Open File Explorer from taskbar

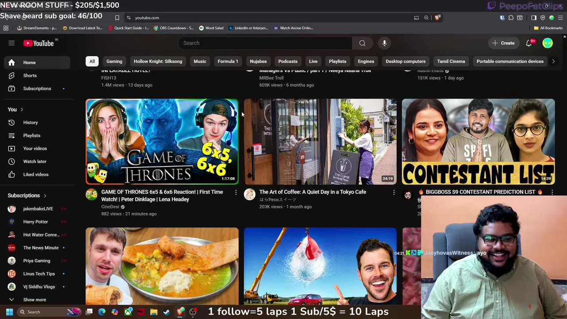(154, 312)
